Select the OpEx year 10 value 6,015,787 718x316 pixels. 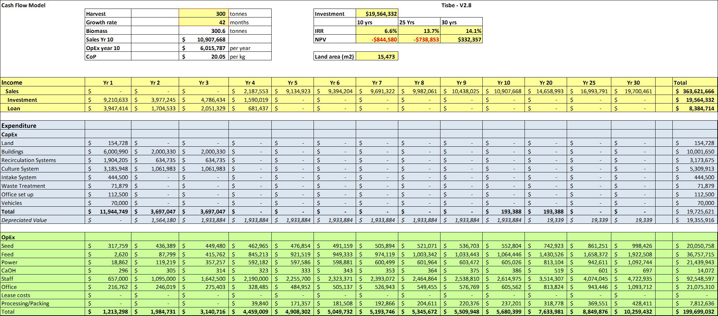click(x=204, y=48)
